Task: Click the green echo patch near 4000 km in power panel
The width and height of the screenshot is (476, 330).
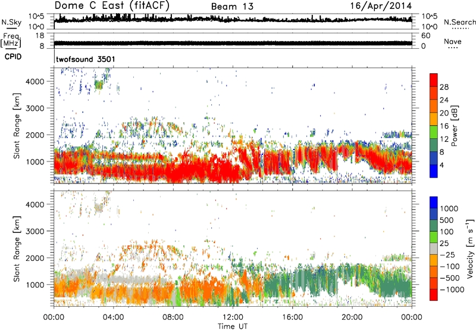Action: pyautogui.click(x=99, y=85)
